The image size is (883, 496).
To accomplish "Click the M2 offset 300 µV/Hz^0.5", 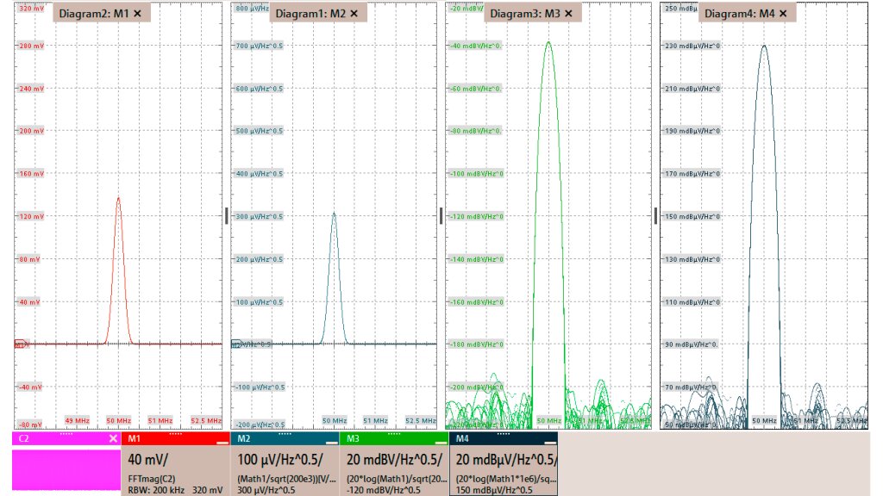I will [x=266, y=490].
